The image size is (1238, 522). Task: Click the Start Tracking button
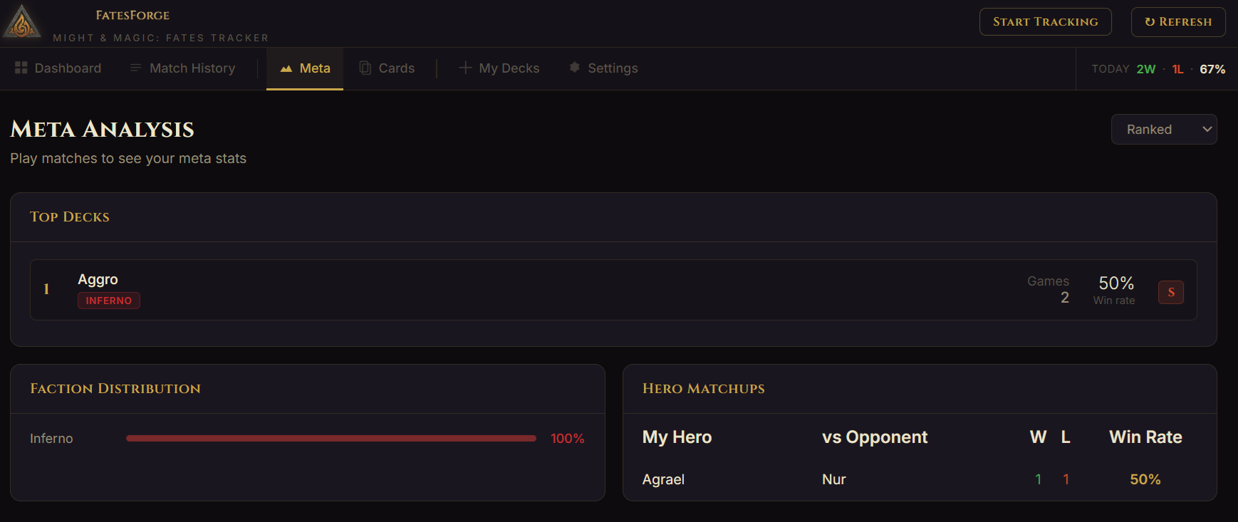(x=1045, y=21)
